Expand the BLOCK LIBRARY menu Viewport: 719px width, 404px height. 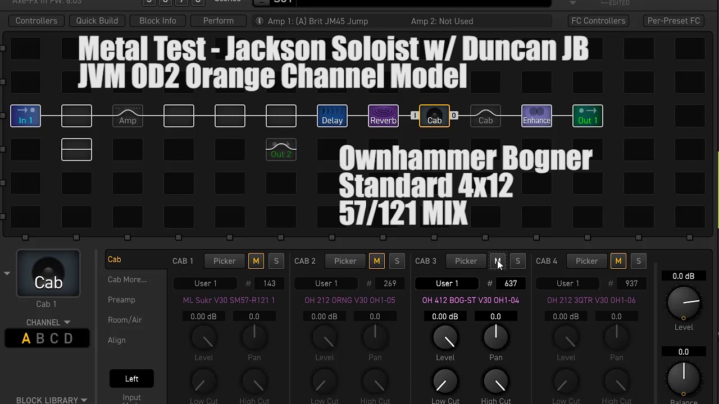click(52, 400)
